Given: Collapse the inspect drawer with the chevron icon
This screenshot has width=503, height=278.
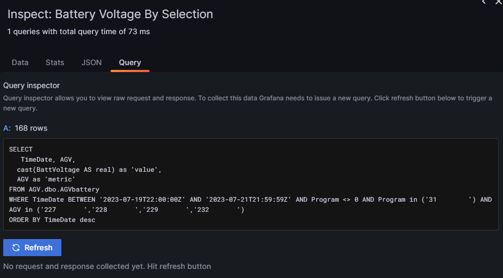Looking at the screenshot, I should click(x=484, y=2).
